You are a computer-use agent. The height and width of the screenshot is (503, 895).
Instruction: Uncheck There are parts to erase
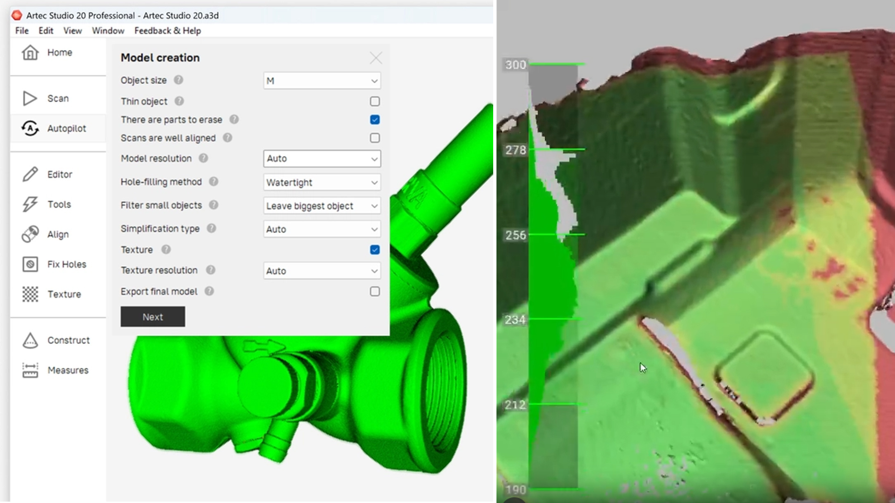(x=375, y=120)
